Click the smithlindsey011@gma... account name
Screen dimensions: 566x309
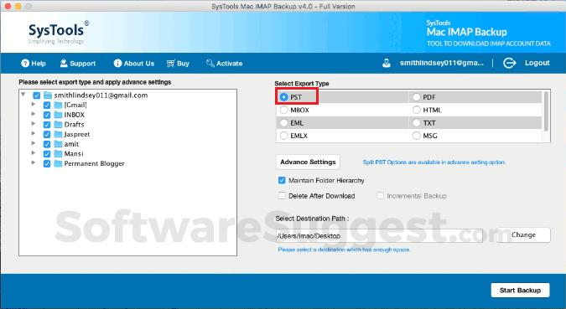coord(441,63)
